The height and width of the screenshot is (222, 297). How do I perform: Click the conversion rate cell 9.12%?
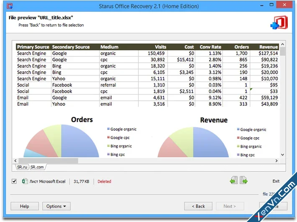215,98
